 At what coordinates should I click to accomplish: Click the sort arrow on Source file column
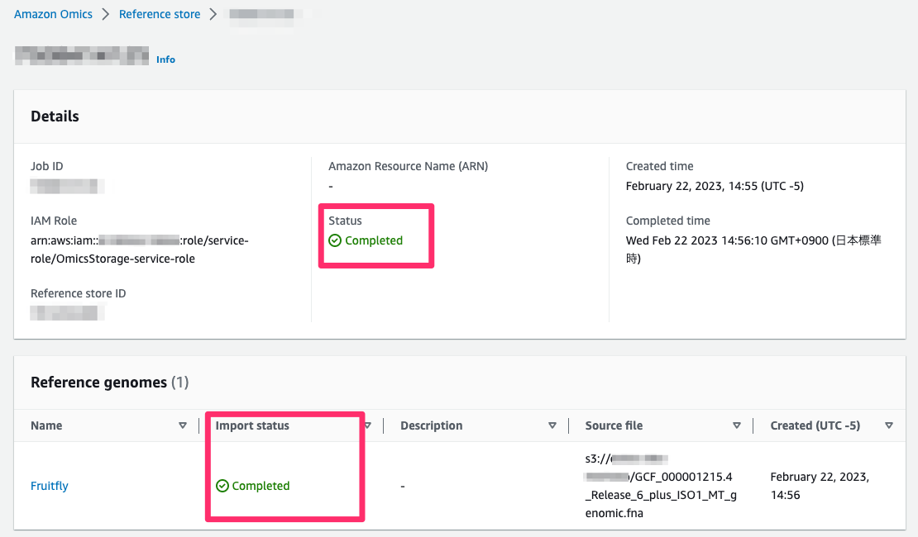coord(737,425)
